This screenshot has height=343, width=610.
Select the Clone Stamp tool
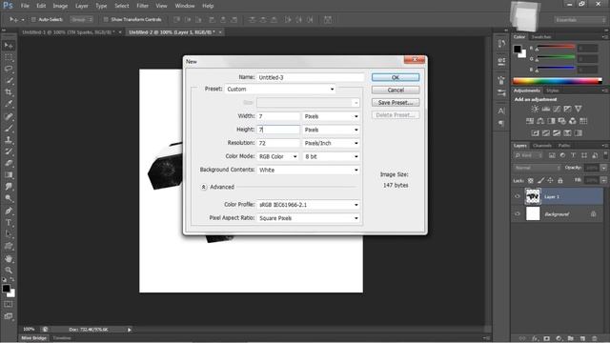[x=9, y=140]
